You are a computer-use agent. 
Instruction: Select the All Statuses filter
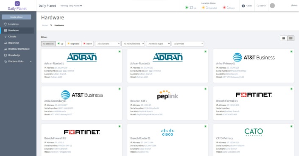pos(48,44)
